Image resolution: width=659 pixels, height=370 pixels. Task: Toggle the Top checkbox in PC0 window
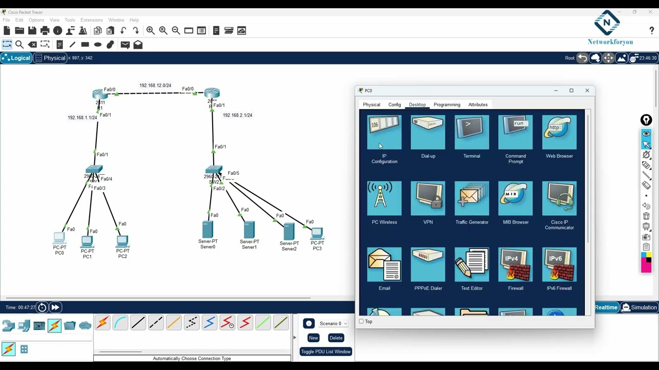click(361, 322)
